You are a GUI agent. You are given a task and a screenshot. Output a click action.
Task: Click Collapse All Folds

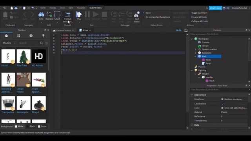coord(200,21)
